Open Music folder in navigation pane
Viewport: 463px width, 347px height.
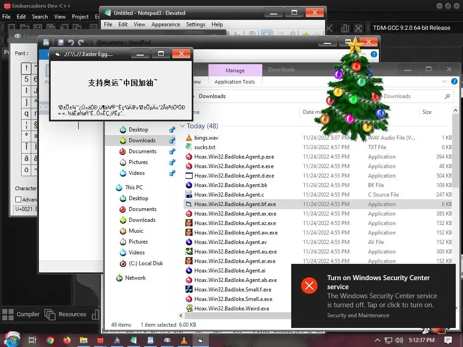tap(136, 231)
